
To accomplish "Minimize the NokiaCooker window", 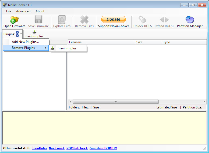I will tap(184, 5).
